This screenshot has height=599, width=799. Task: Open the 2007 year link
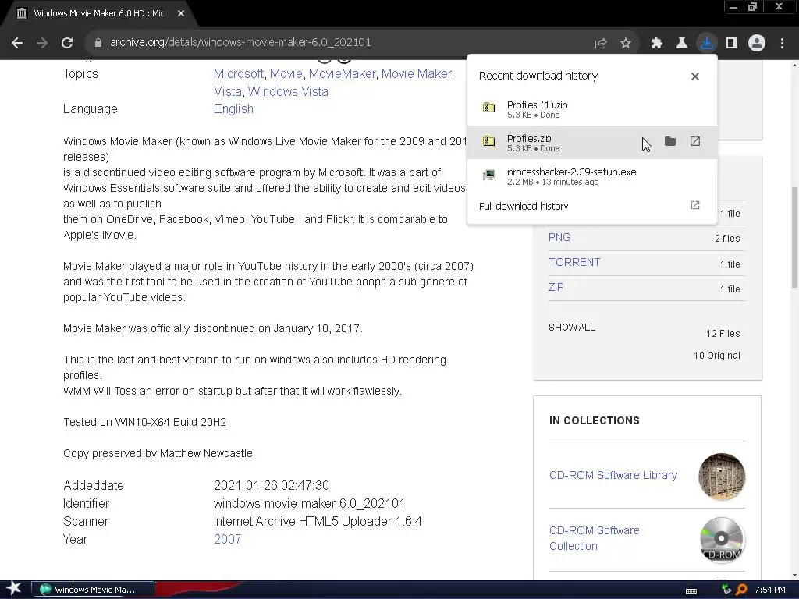227,540
